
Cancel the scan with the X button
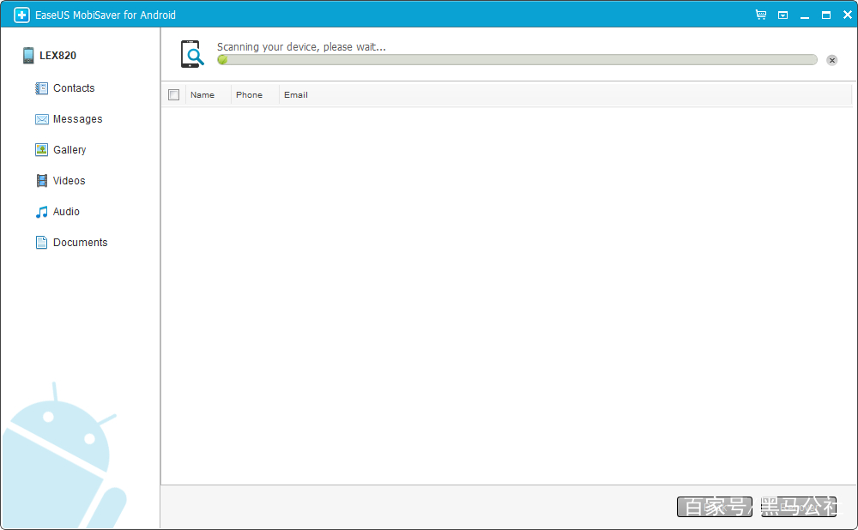point(831,60)
